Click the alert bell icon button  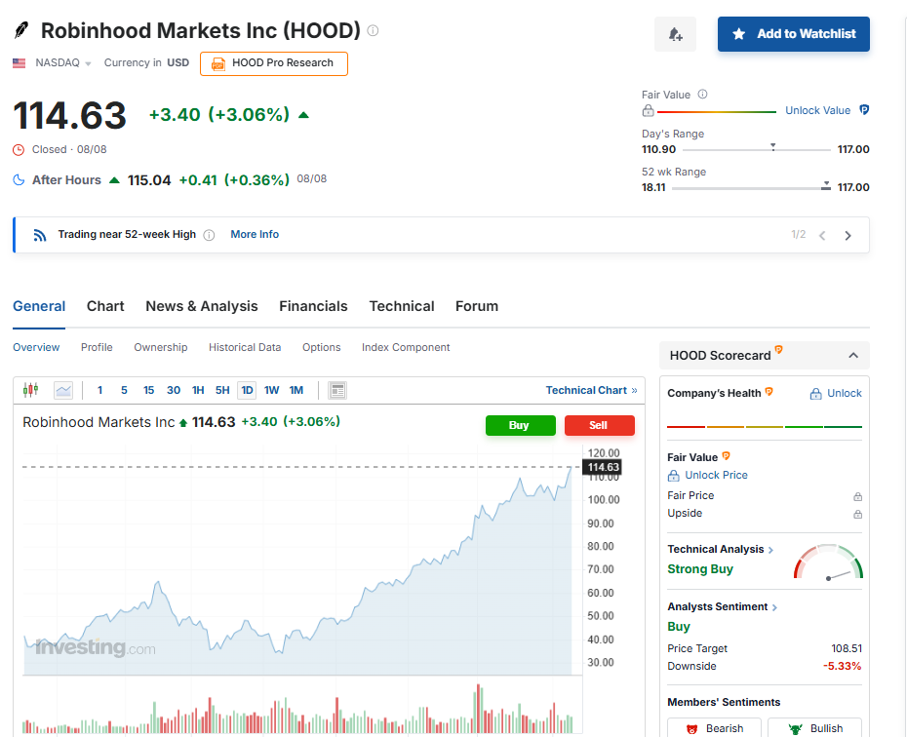675,34
